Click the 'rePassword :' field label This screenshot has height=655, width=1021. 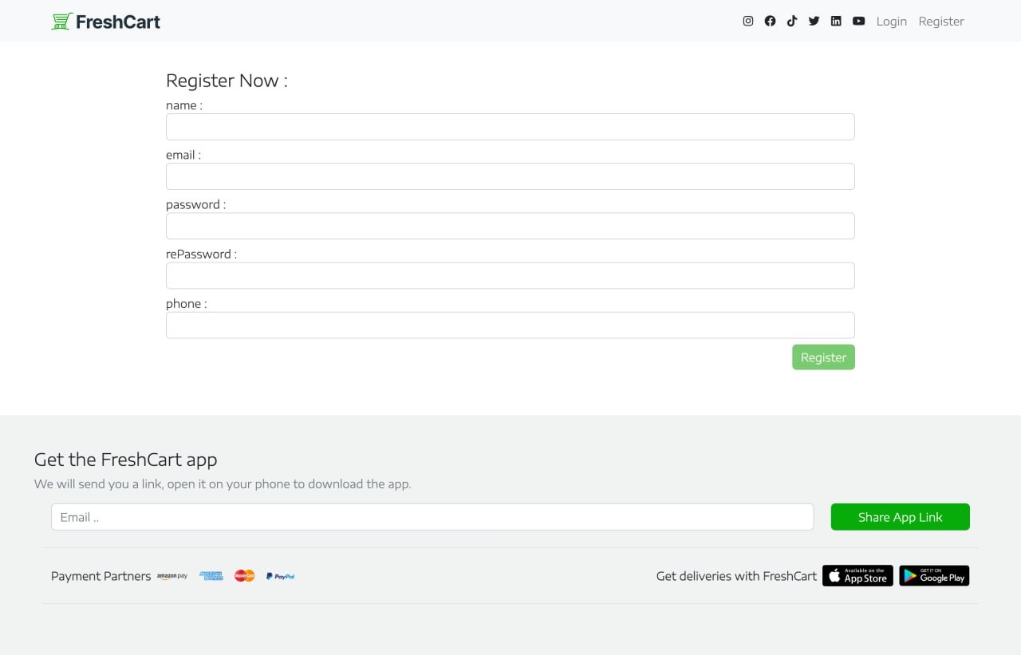tap(202, 254)
